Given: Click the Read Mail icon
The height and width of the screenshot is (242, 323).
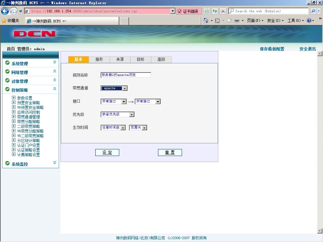Looking at the screenshot, I should (229, 20).
